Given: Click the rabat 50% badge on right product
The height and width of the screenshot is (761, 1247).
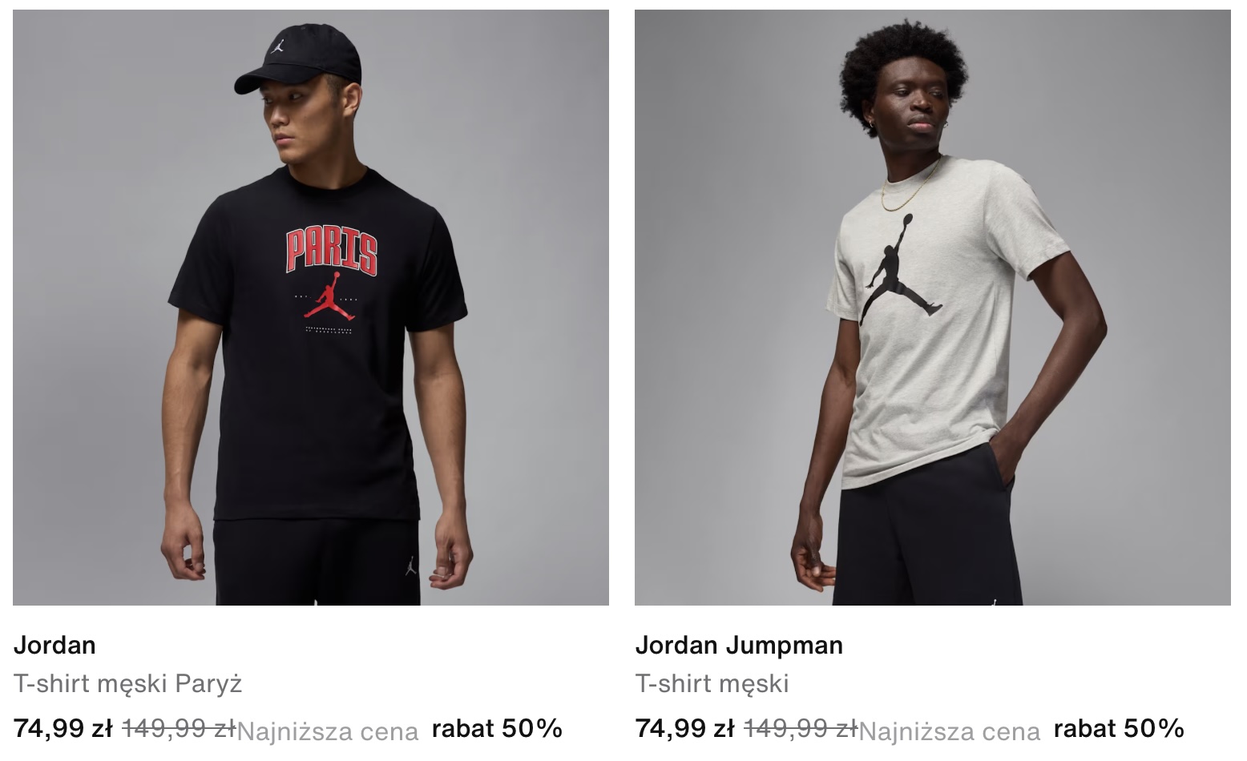Looking at the screenshot, I should [x=1119, y=728].
